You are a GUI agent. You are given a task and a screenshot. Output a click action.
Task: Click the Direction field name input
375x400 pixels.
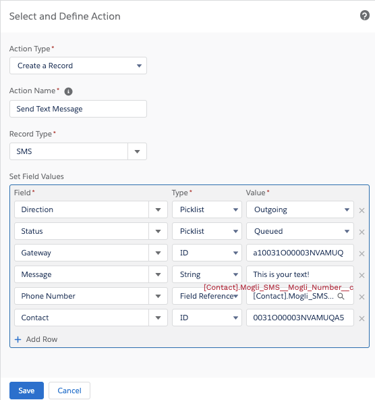point(82,209)
